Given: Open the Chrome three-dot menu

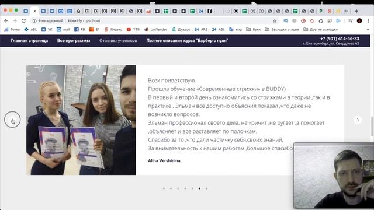Looking at the screenshot, I should point(368,21).
